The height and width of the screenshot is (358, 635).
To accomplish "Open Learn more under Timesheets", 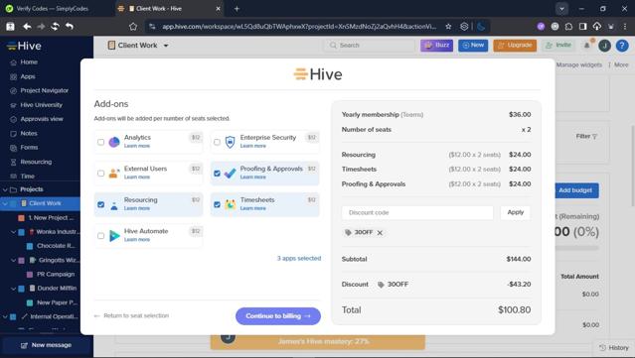I will coord(253,208).
